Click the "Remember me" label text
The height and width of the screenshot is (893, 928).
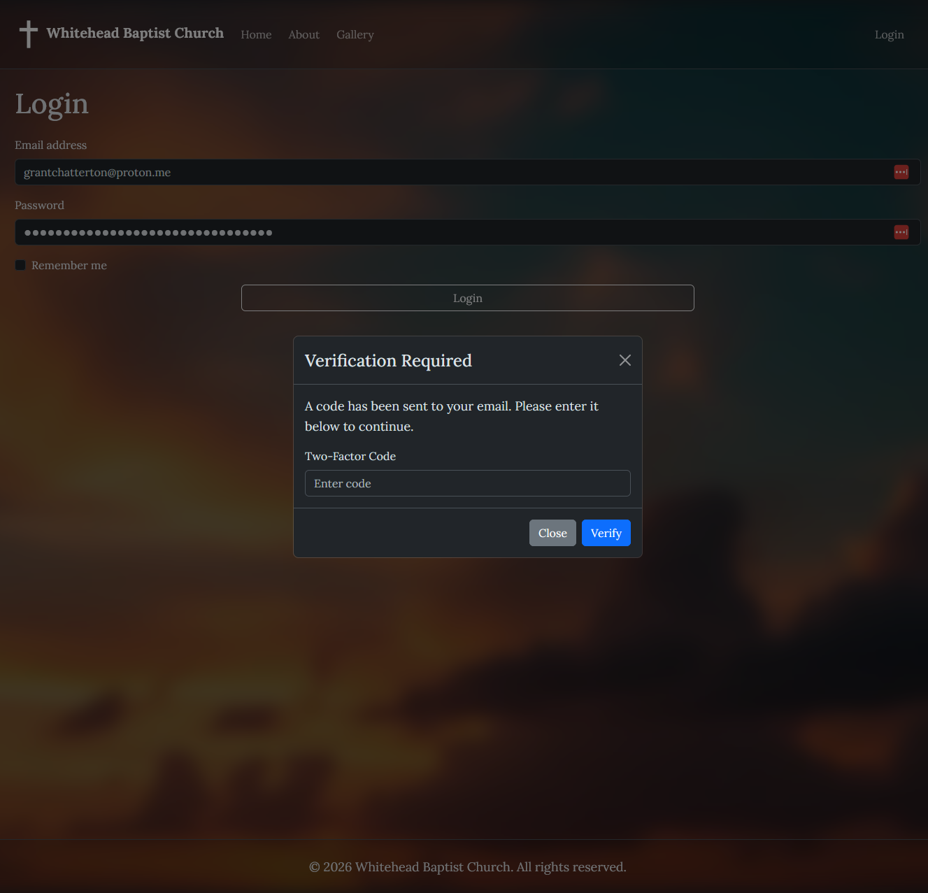69,266
